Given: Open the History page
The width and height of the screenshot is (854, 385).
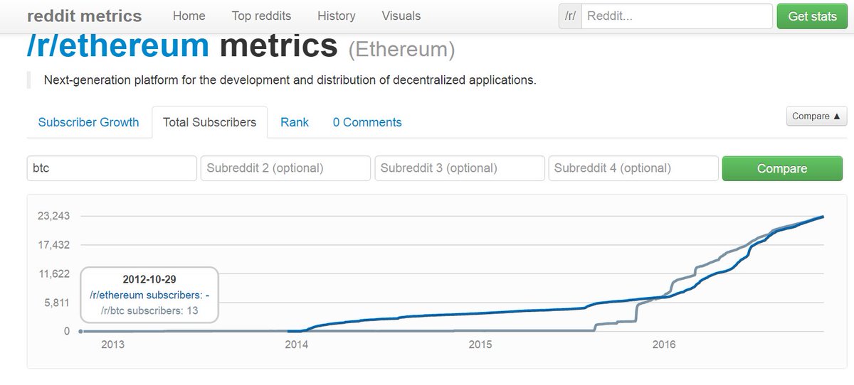Looking at the screenshot, I should [336, 16].
